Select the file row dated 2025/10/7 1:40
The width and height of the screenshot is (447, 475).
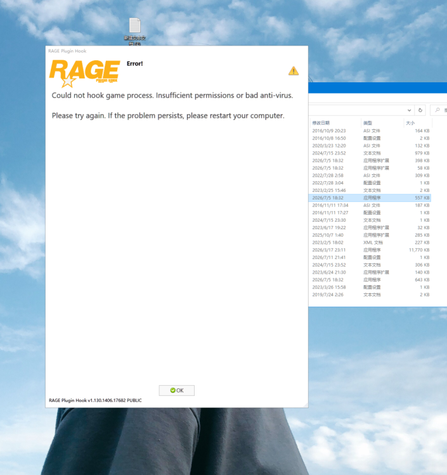click(370, 235)
